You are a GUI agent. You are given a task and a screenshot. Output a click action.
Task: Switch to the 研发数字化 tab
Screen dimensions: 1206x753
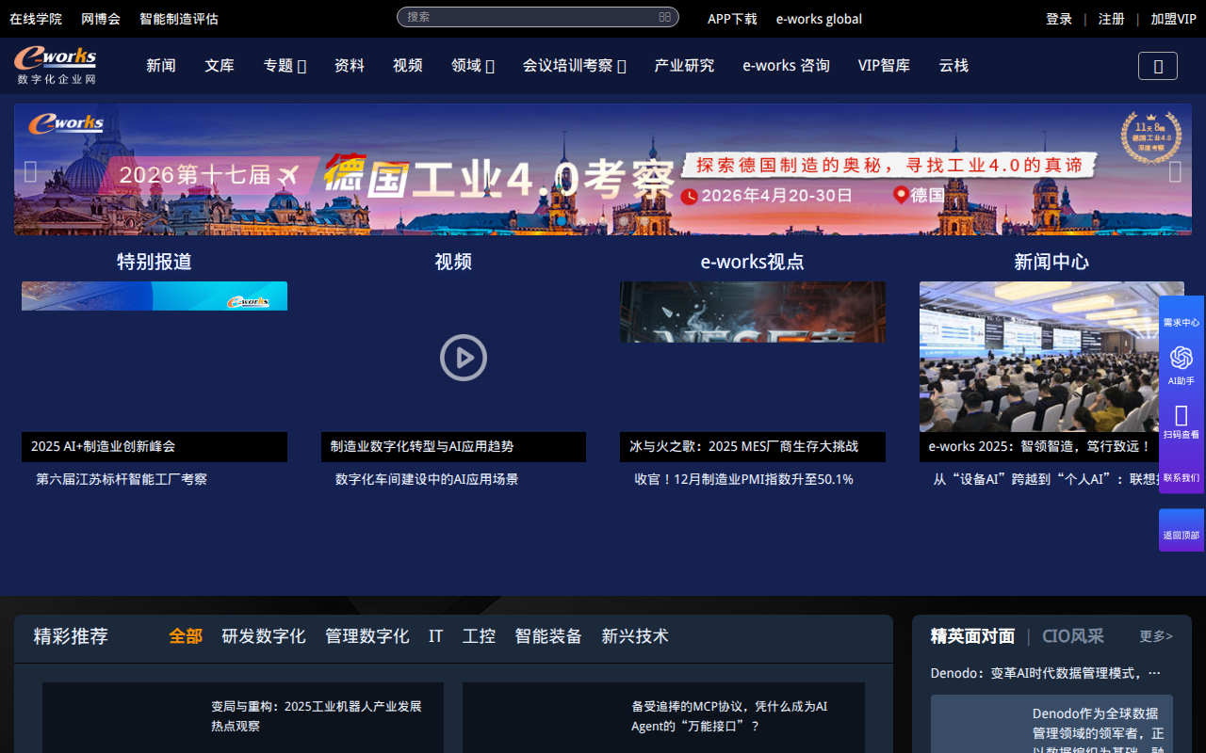point(263,636)
